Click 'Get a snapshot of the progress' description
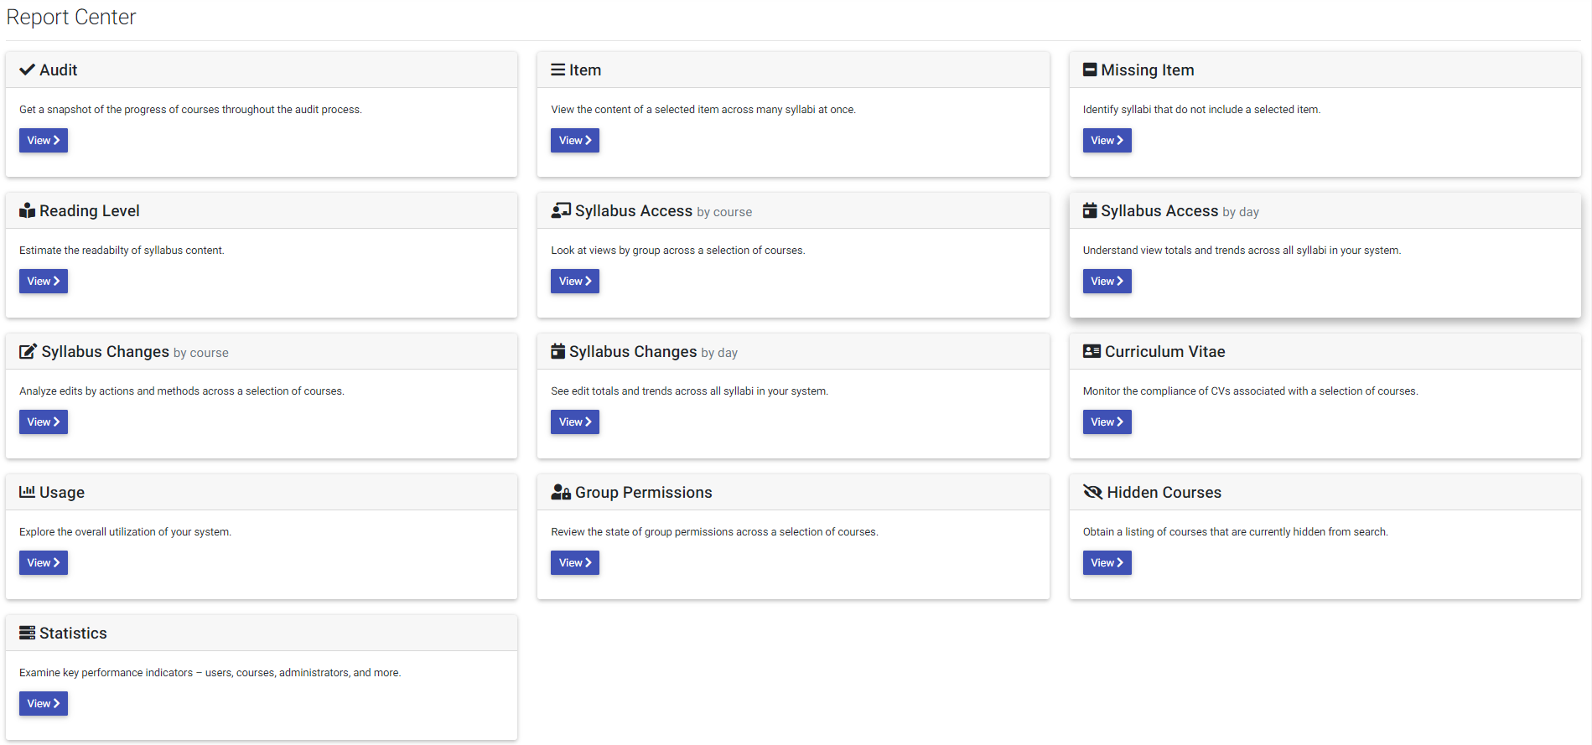Screen dimensions: 1592x745 click(190, 109)
